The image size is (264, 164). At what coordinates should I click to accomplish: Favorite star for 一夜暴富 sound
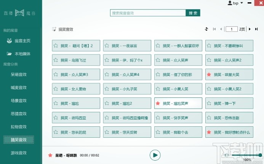click(107, 45)
